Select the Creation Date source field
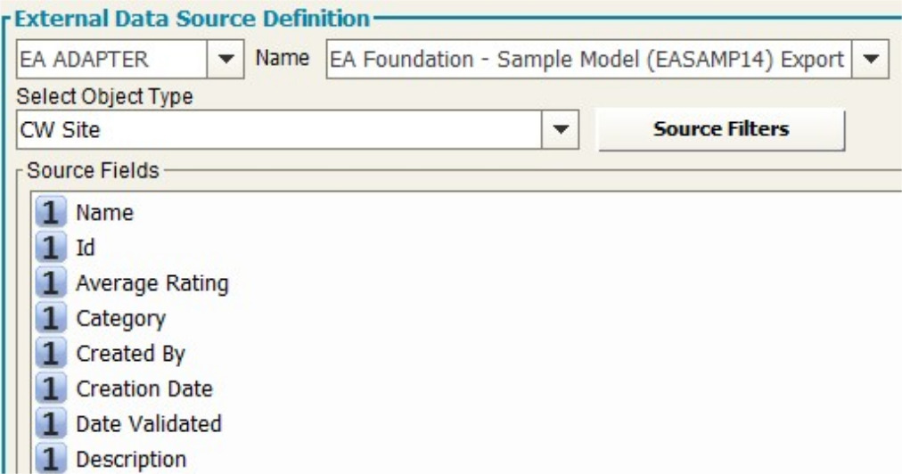The width and height of the screenshot is (902, 474). point(144,389)
